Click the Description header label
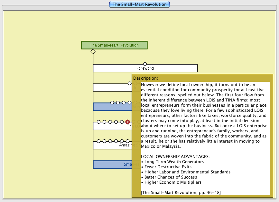Image resolution: width=279 pixels, height=202 pixels. [145, 78]
